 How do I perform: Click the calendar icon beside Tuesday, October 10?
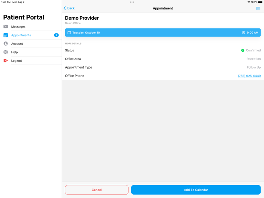pyautogui.click(x=69, y=32)
